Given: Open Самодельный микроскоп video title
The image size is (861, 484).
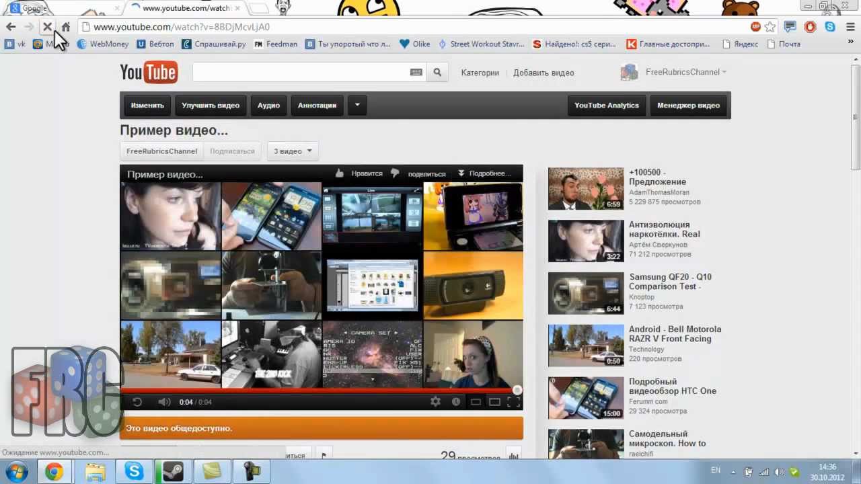Looking at the screenshot, I should click(x=667, y=439).
